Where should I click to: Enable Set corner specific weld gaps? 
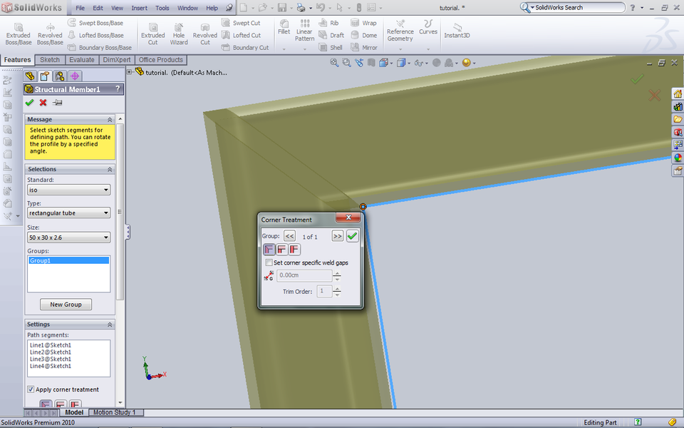click(269, 263)
